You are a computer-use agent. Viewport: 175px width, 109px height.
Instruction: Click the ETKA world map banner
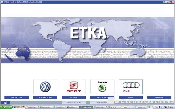(x=88, y=40)
